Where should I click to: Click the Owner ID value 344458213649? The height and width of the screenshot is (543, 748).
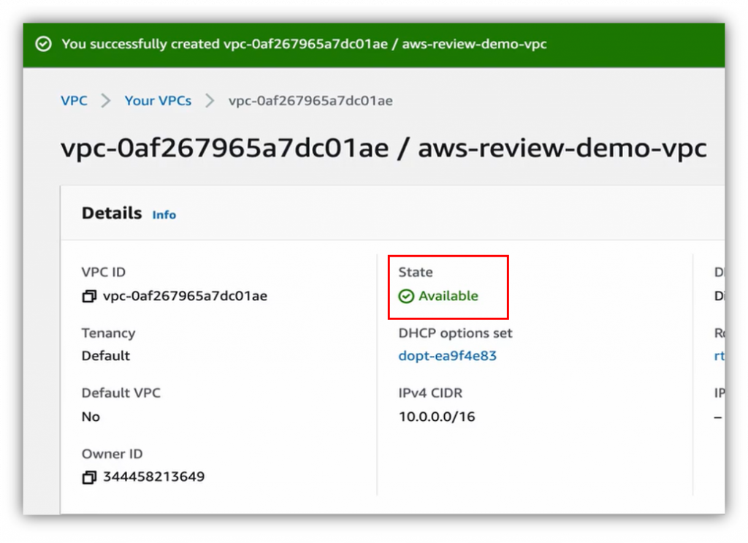coord(154,476)
